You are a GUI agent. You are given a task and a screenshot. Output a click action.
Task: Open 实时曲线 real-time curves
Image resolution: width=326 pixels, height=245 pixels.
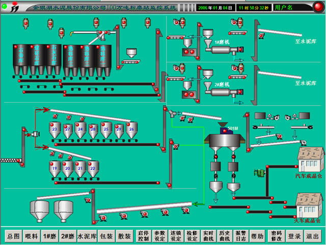coord(207,236)
